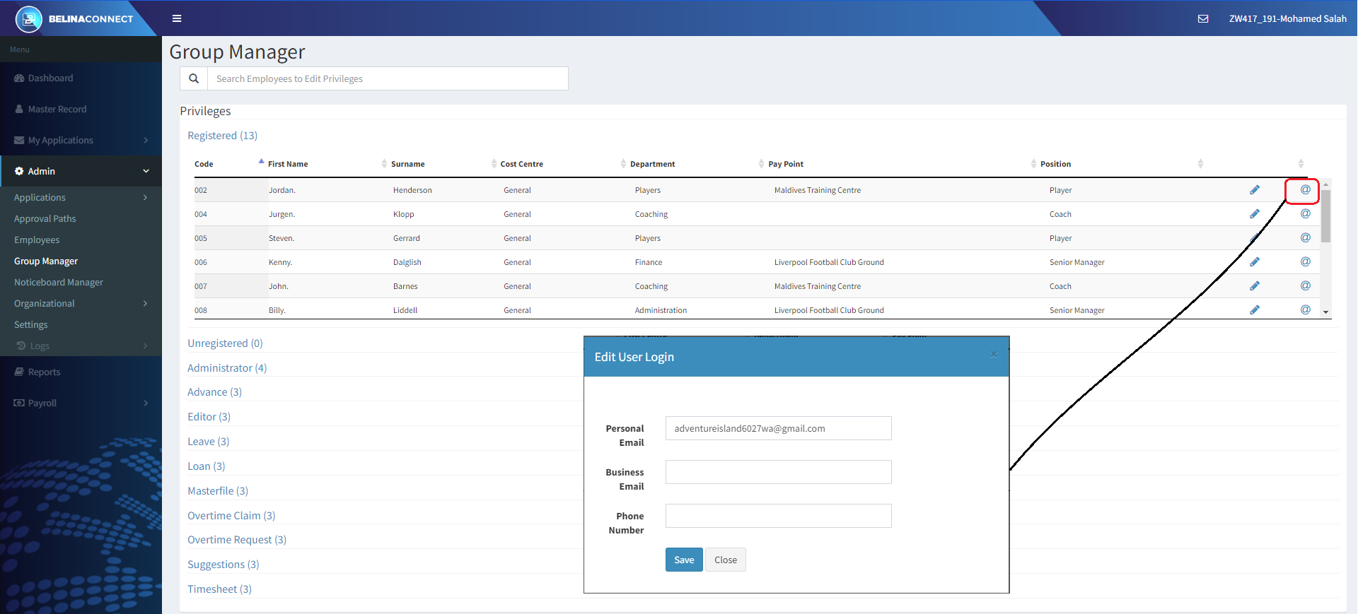
Task: Expand Masterfile (3) group
Action: tap(218, 491)
